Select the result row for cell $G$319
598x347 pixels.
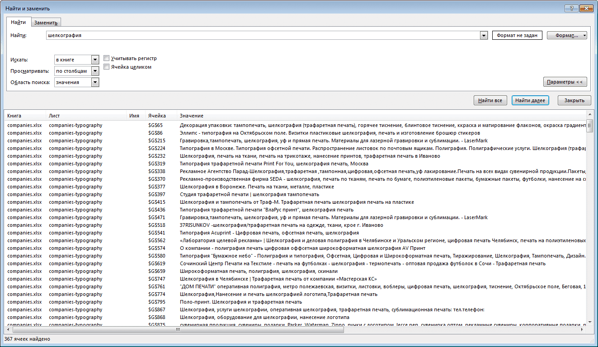click(x=295, y=164)
